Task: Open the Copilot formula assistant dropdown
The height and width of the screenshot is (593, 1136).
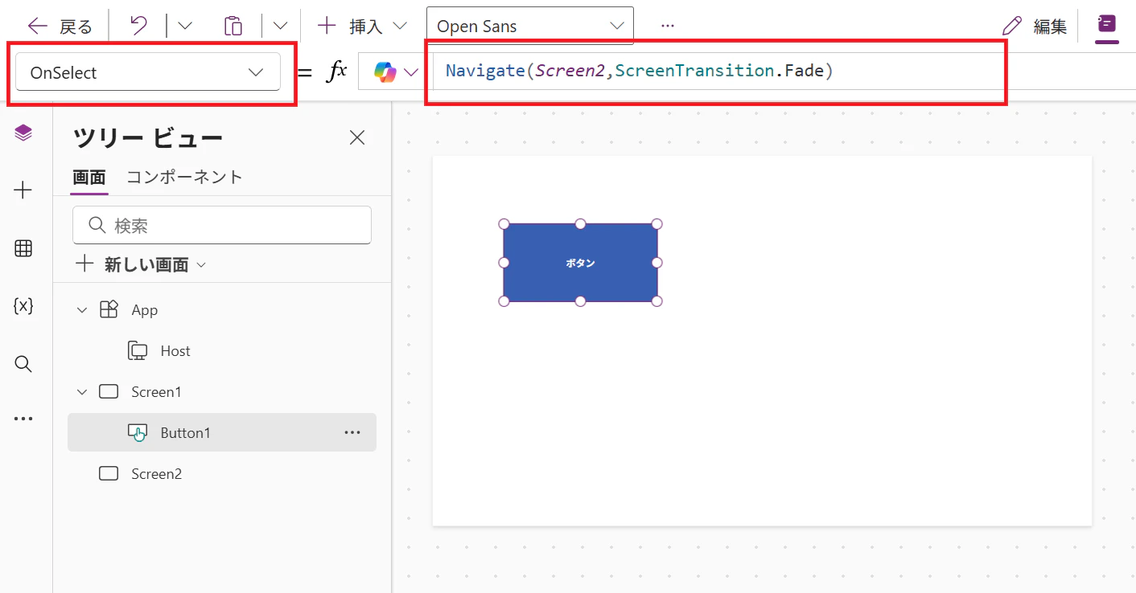Action: click(396, 72)
